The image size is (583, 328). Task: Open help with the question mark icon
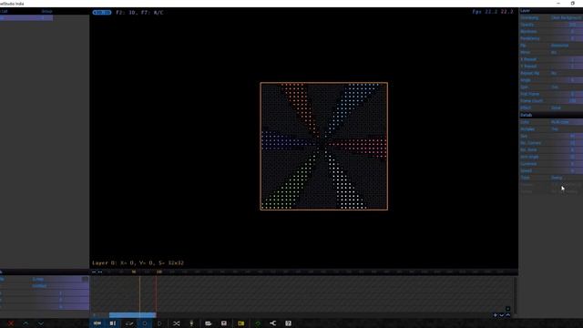[x=288, y=323]
